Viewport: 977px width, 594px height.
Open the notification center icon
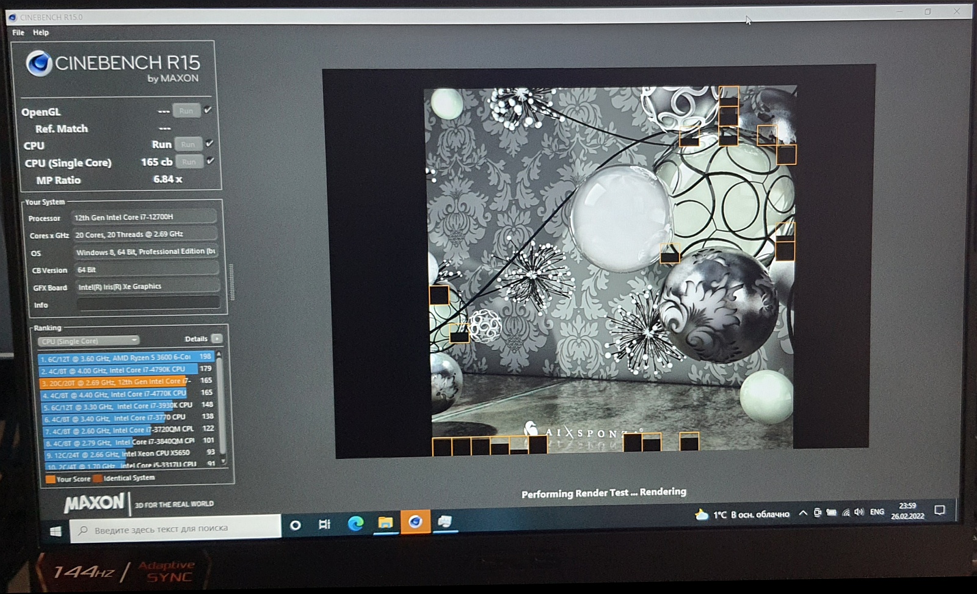click(x=940, y=510)
